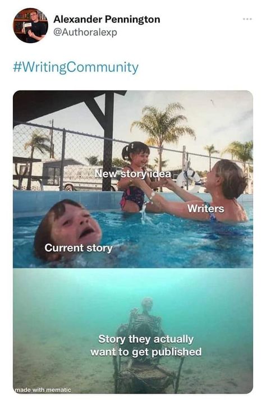Click the little girl being held up

point(135,176)
